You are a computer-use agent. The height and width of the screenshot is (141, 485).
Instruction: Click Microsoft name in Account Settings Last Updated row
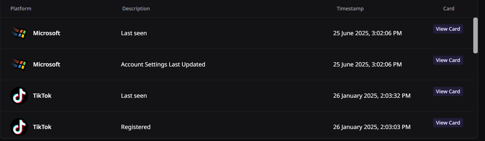pos(47,64)
